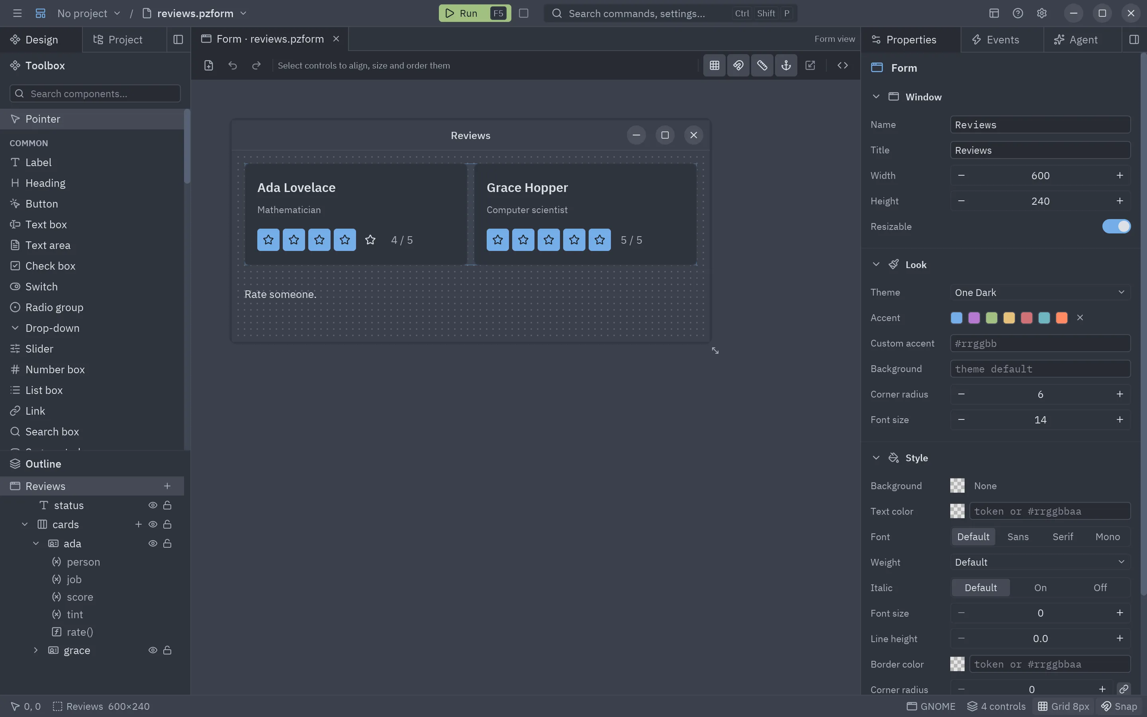Image resolution: width=1147 pixels, height=717 pixels.
Task: Collapse the Window properties section
Action: 876,97
